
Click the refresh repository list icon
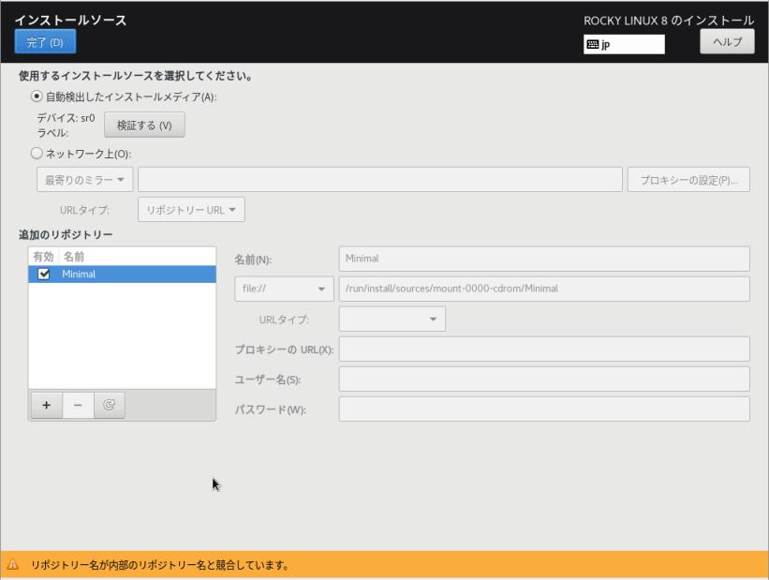tap(109, 406)
